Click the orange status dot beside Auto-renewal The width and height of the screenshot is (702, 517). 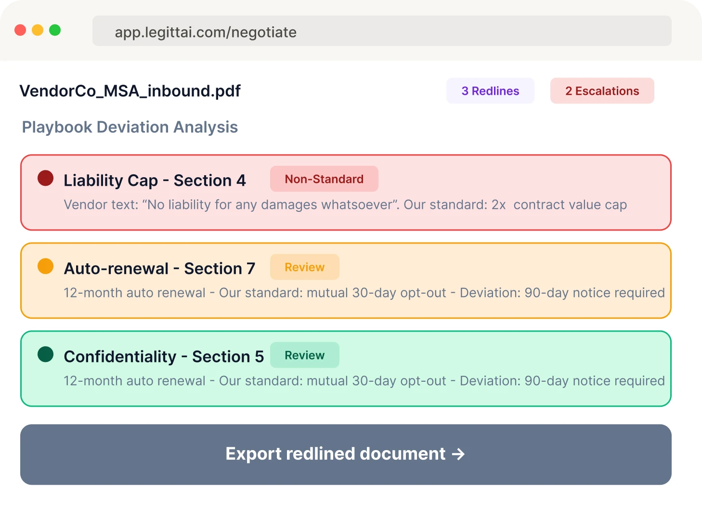[x=46, y=266]
